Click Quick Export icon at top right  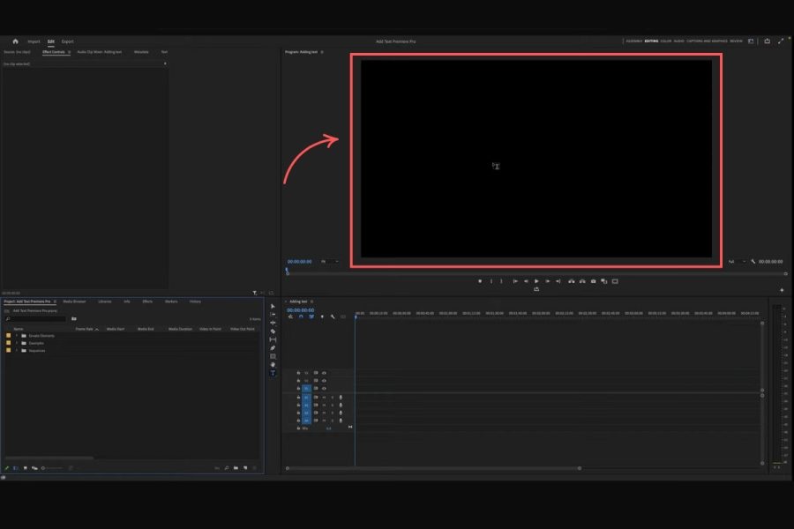point(768,41)
